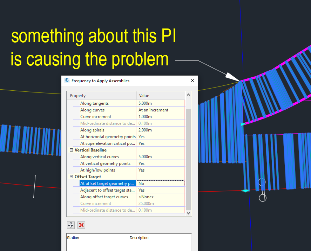Edit the Along tangents 5.000m value
Viewport: 311px width, 251px height.
(x=161, y=103)
